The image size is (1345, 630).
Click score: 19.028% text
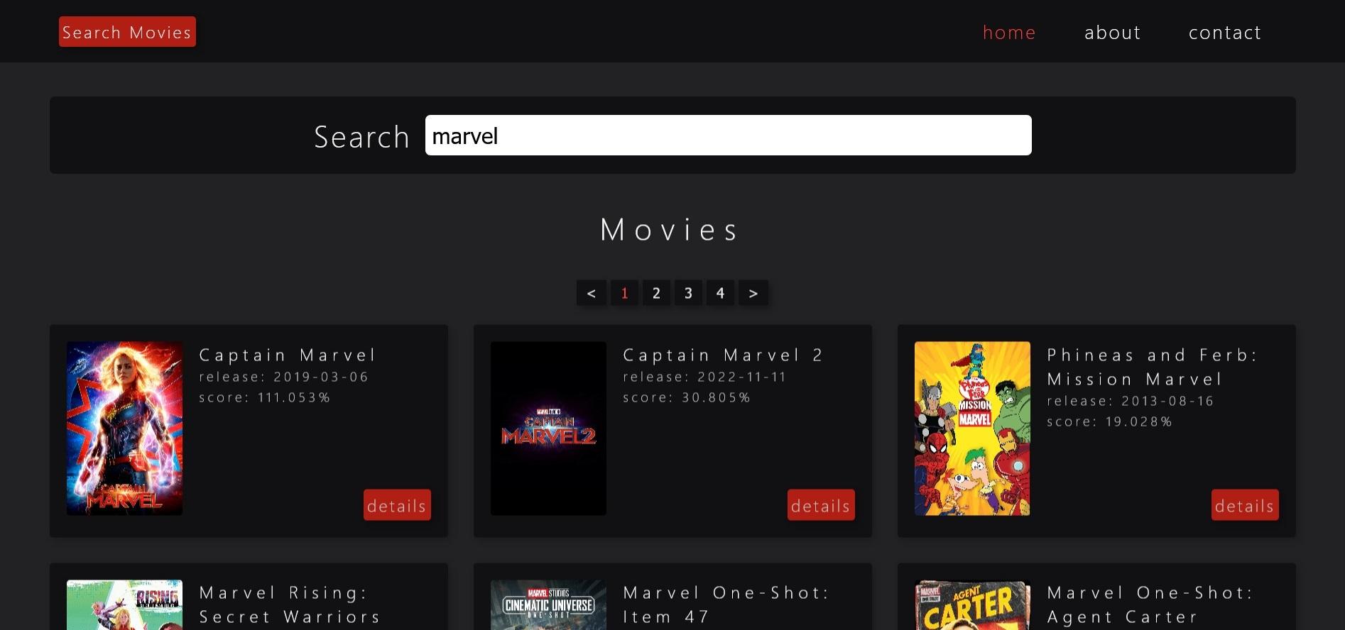1109,421
